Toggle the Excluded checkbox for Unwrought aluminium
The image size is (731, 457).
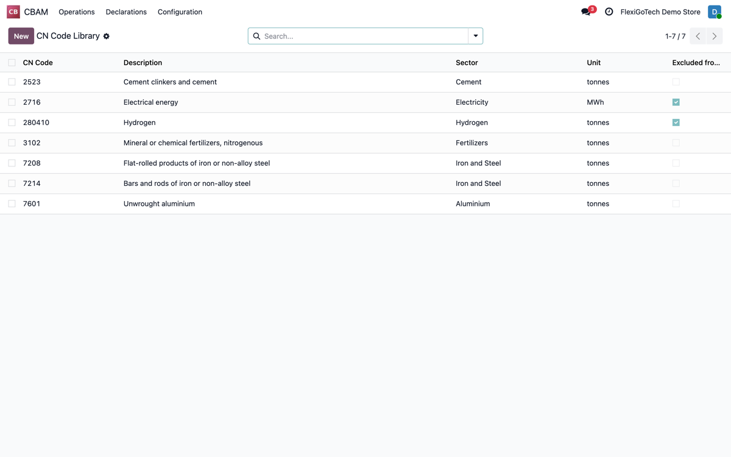coord(676,204)
